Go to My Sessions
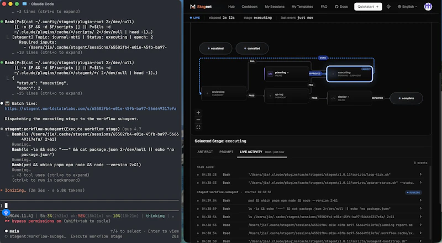Viewport: 442px width, 243px height. (x=275, y=7)
